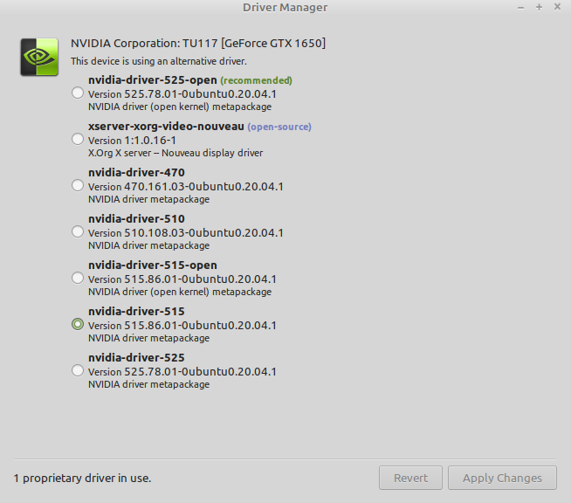The height and width of the screenshot is (503, 571).
Task: Click the 'NVIDIA Corporation: TU117 [GeForce GTX 1650]' heading
Action: 198,44
